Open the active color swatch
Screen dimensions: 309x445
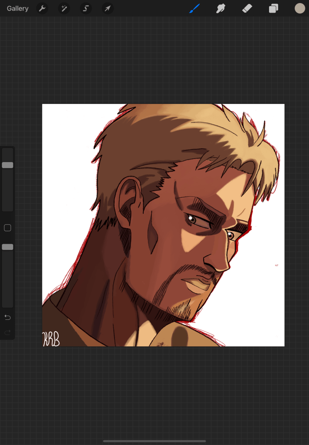pyautogui.click(x=299, y=9)
